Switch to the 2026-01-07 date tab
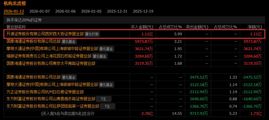269x120 pixels. [x=40, y=11]
